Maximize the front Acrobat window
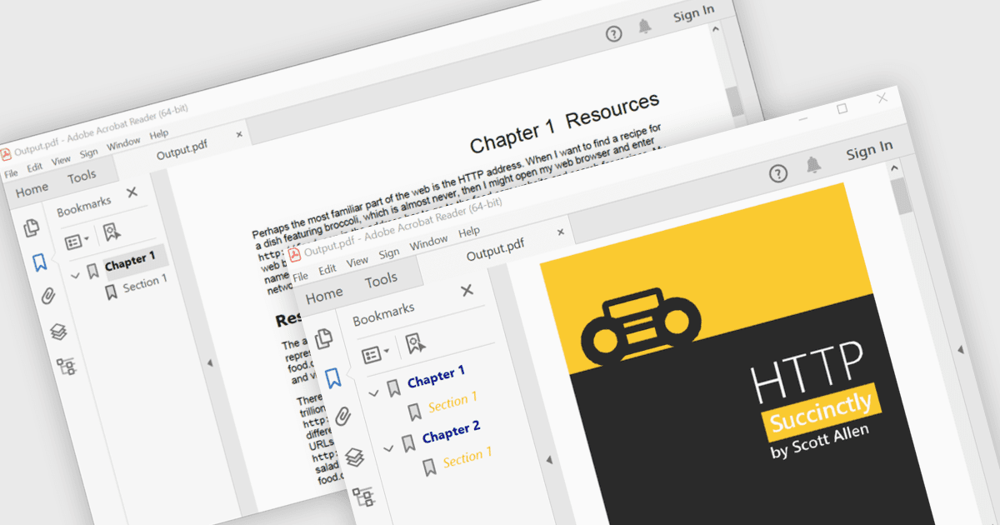1000x525 pixels. click(x=842, y=109)
